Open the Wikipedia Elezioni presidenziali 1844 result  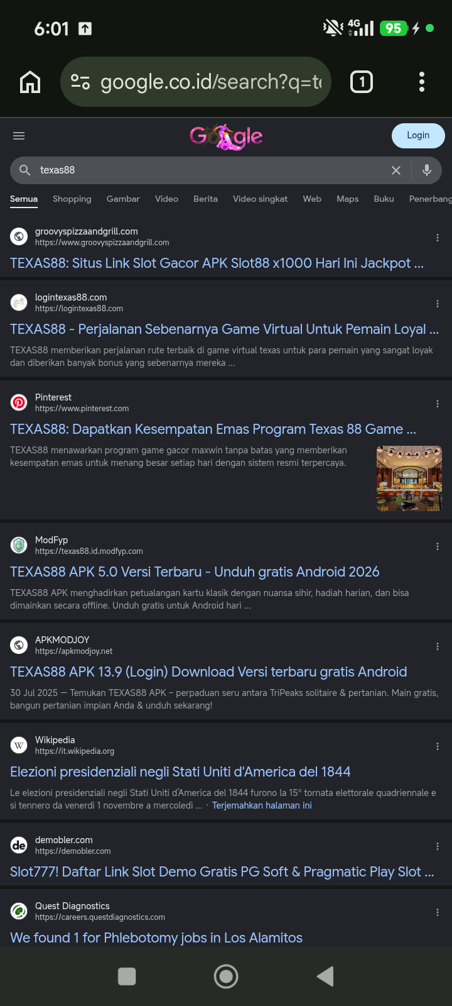click(180, 771)
